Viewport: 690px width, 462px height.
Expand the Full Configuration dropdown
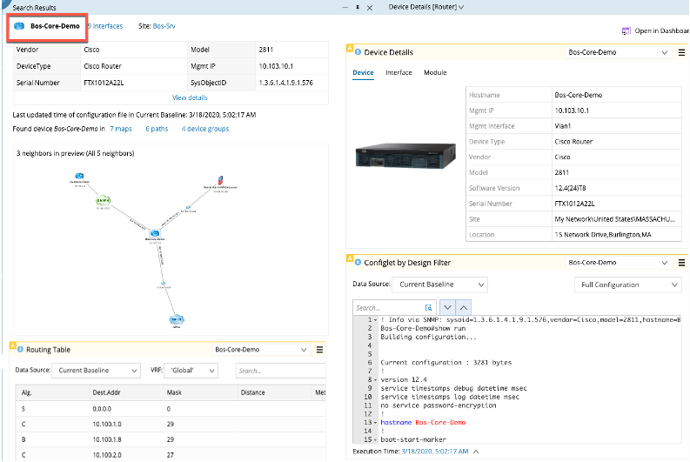point(627,285)
